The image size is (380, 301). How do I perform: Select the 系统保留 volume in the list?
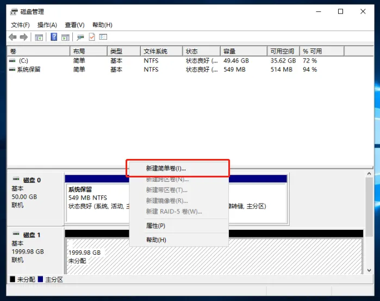tap(190, 70)
